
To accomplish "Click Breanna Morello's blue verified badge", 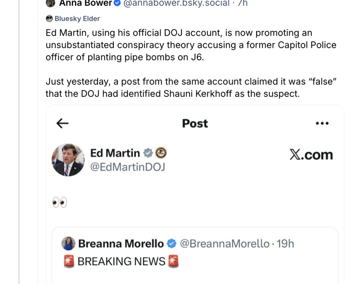I will click(172, 243).
